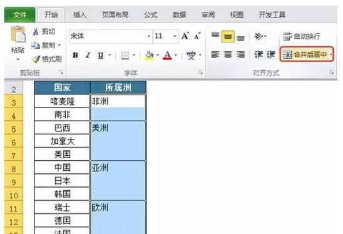Switch to the 视图 View tab
343x234 pixels.
point(237,15)
